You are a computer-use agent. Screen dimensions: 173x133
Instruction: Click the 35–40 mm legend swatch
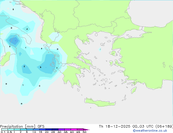[68, 129]
